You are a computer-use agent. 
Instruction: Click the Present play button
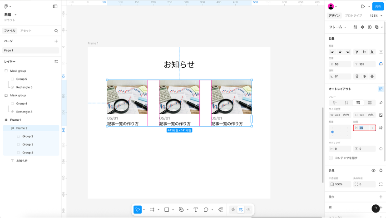point(363,6)
